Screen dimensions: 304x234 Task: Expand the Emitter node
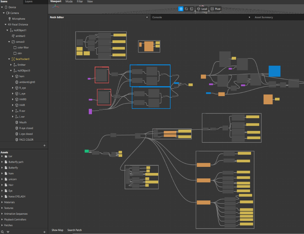11,65
